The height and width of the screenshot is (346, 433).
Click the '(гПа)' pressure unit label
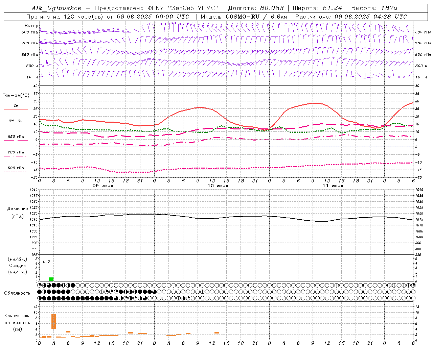(x=18, y=216)
